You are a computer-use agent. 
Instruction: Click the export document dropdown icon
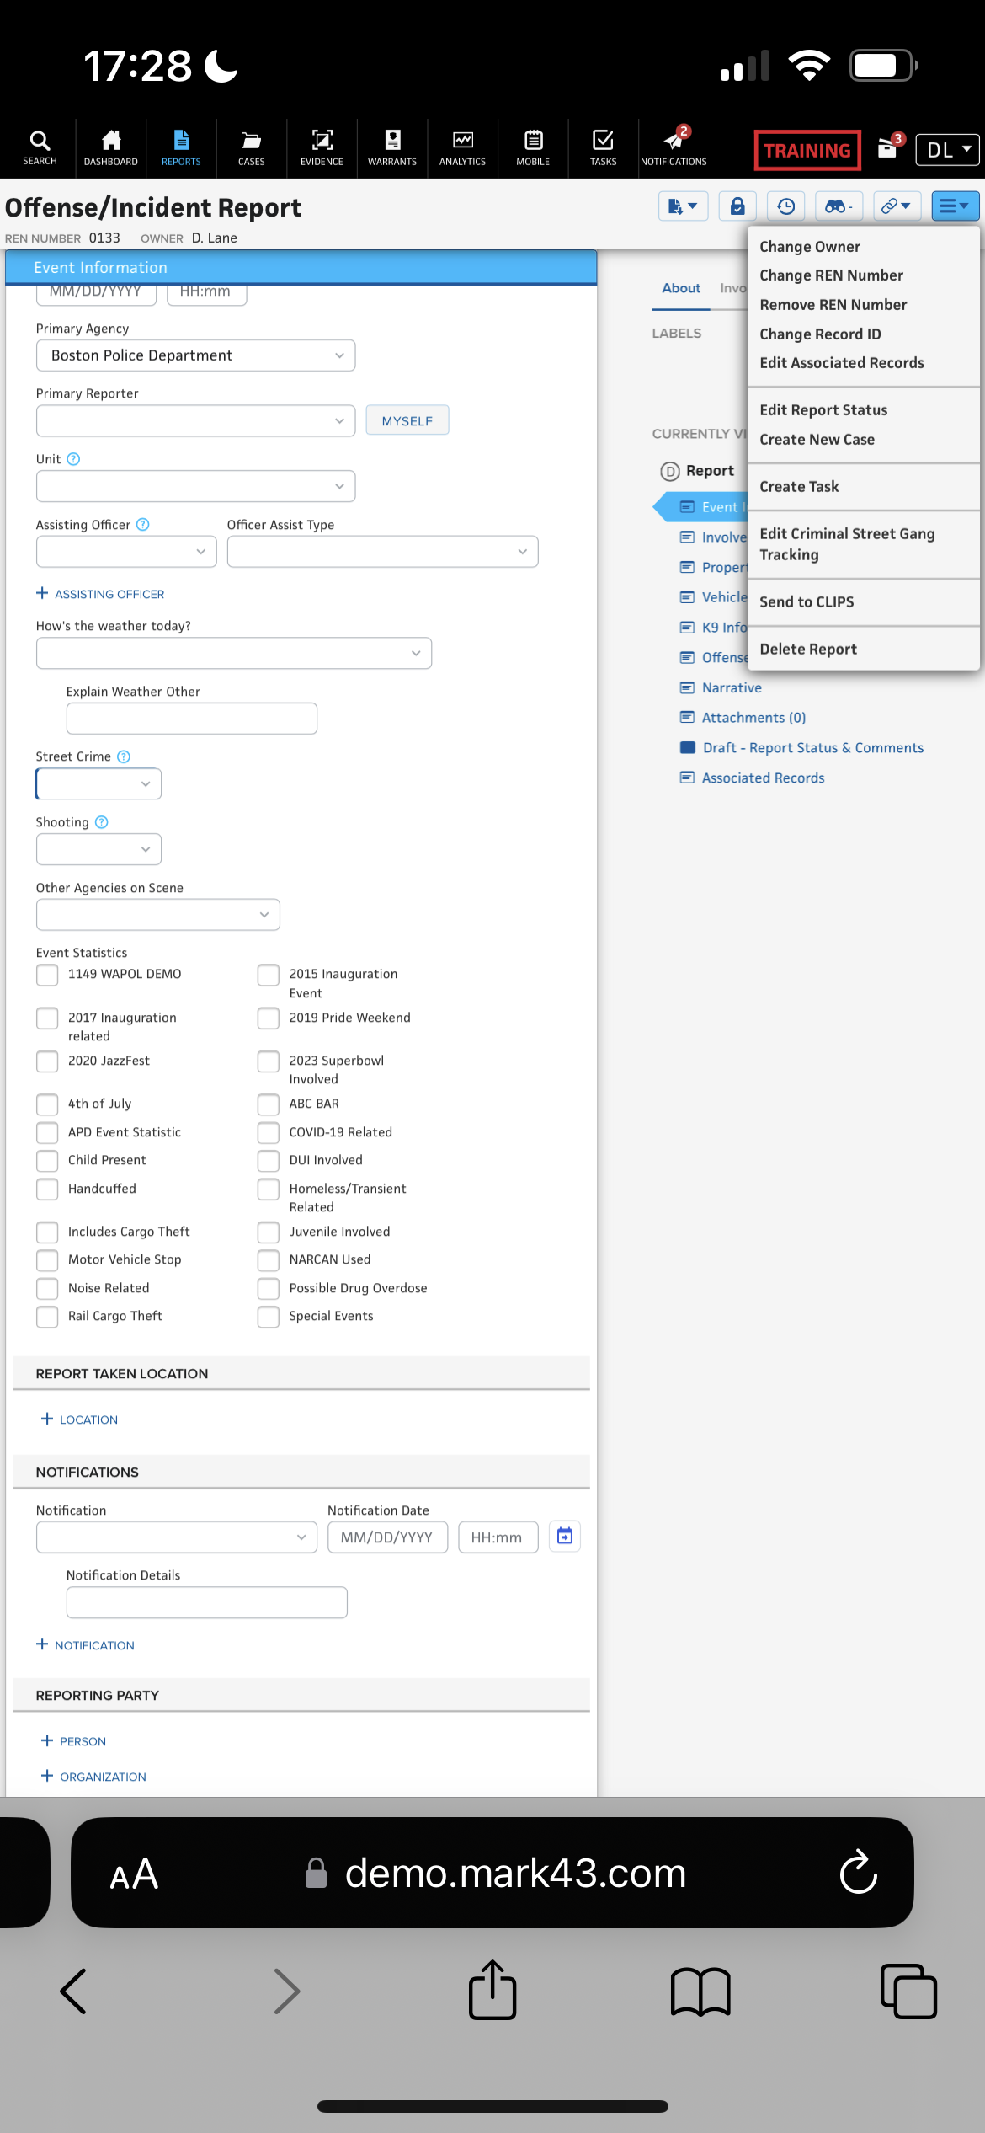[x=683, y=206]
